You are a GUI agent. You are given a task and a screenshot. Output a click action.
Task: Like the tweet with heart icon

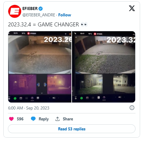[x=11, y=119]
